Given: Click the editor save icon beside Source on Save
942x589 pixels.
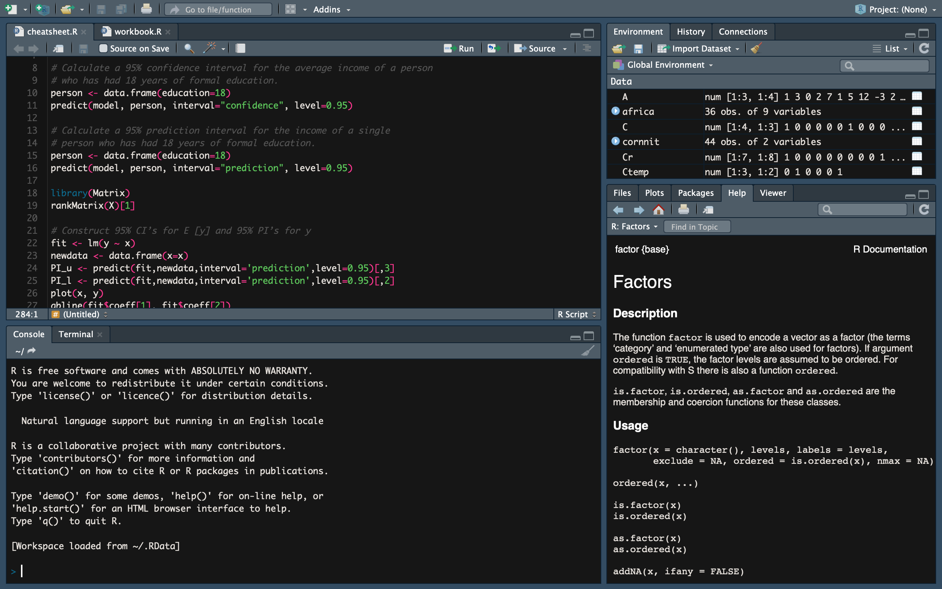Looking at the screenshot, I should coord(83,48).
